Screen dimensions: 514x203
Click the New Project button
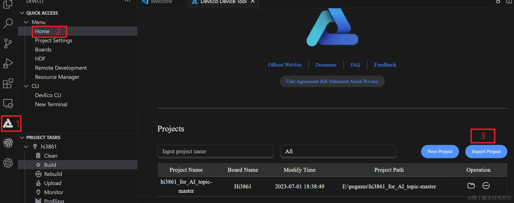click(x=440, y=152)
